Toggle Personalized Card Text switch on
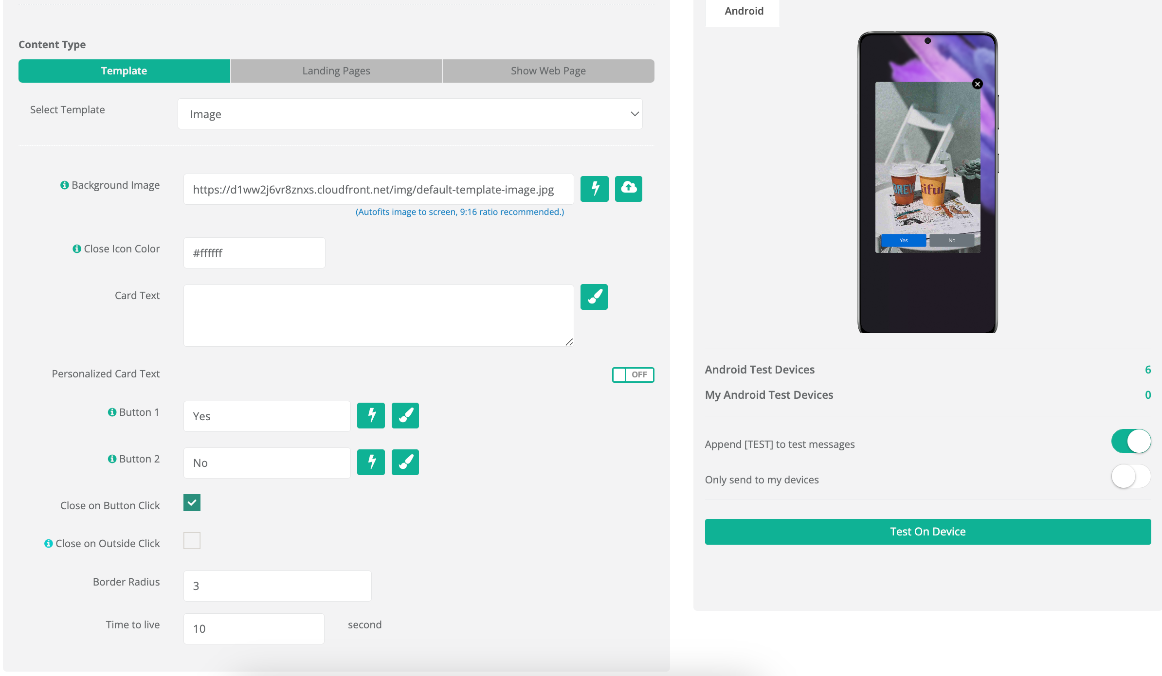This screenshot has height=676, width=1162. pos(633,374)
